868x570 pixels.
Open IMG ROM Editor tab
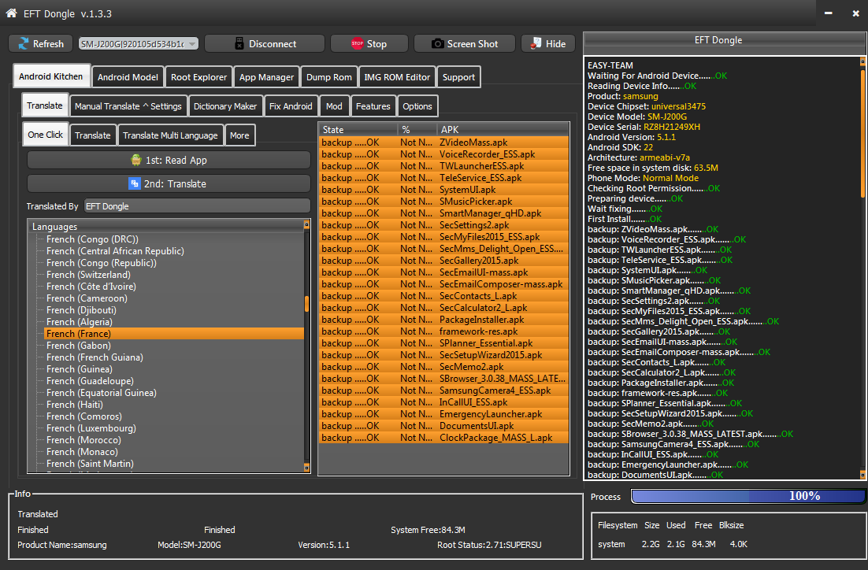397,77
